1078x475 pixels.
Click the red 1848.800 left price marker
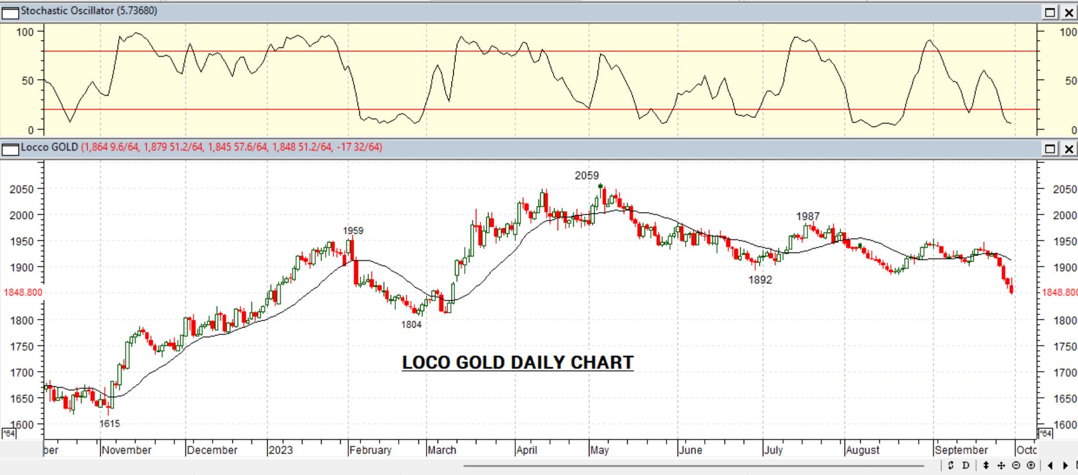pyautogui.click(x=23, y=293)
